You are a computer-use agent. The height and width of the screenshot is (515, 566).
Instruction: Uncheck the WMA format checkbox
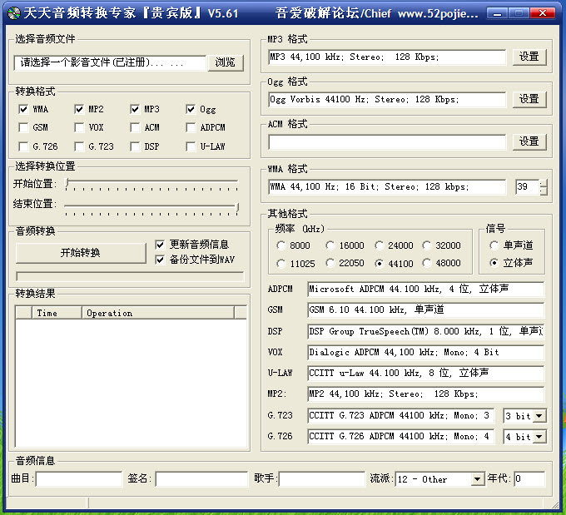(23, 109)
